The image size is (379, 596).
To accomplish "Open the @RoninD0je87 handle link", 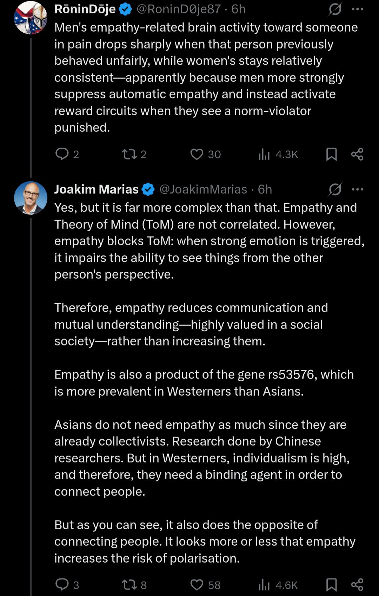I will click(178, 9).
